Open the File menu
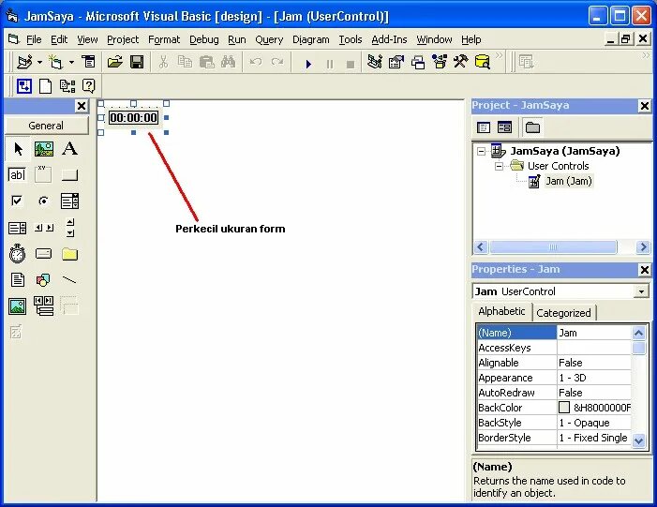 [x=34, y=39]
